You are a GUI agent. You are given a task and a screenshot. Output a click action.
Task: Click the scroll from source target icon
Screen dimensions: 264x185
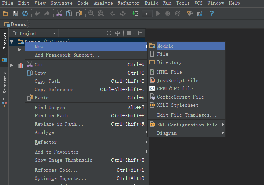[x=109, y=33]
